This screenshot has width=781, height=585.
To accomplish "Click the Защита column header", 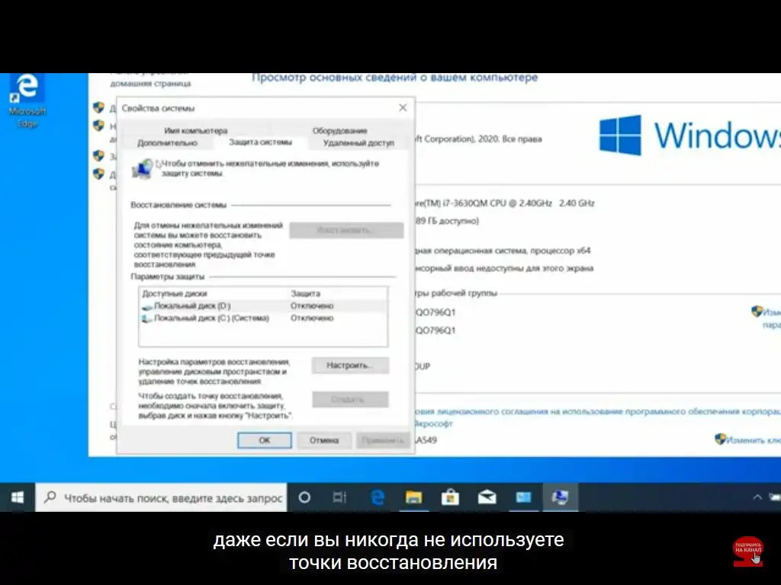I will pos(305,293).
